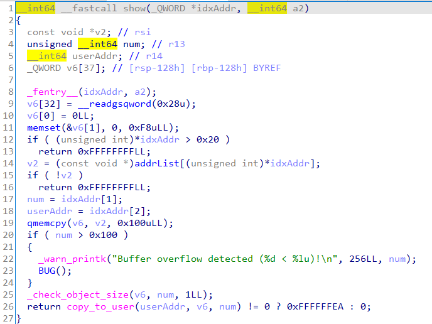
Task: Select the 0xF8uLL size constant
Action: pos(148,128)
